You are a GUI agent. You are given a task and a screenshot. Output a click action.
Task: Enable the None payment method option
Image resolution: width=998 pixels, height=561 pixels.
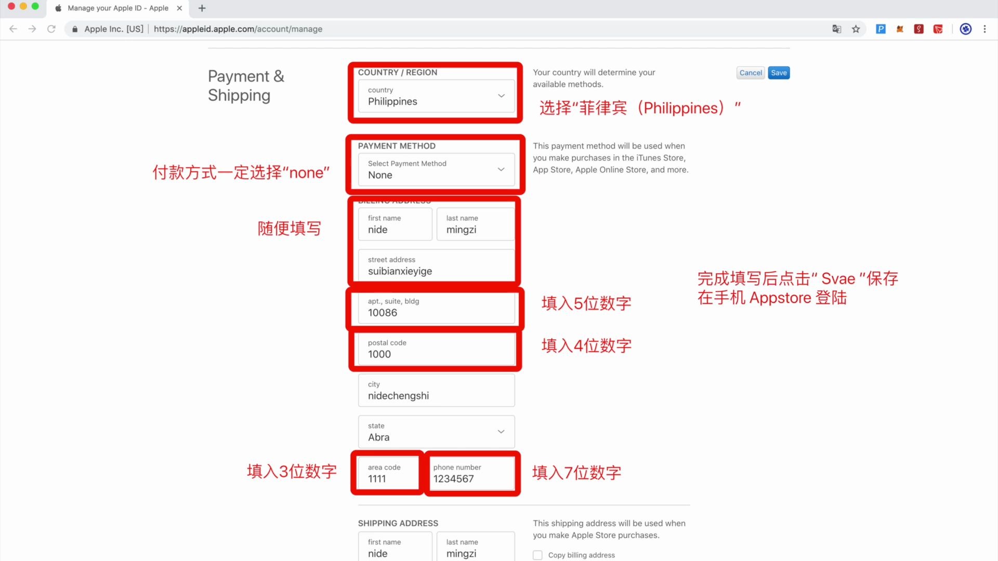pyautogui.click(x=436, y=169)
